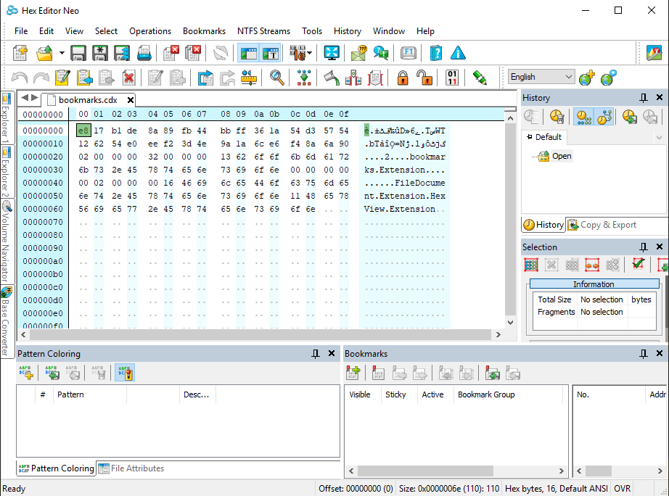Click the Delete red X page icon
The width and height of the screenshot is (669, 496).
pyautogui.click(x=129, y=78)
